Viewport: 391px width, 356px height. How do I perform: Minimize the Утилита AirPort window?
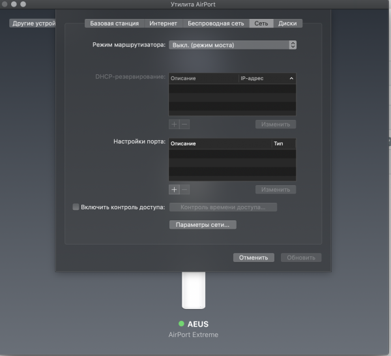(x=14, y=4)
